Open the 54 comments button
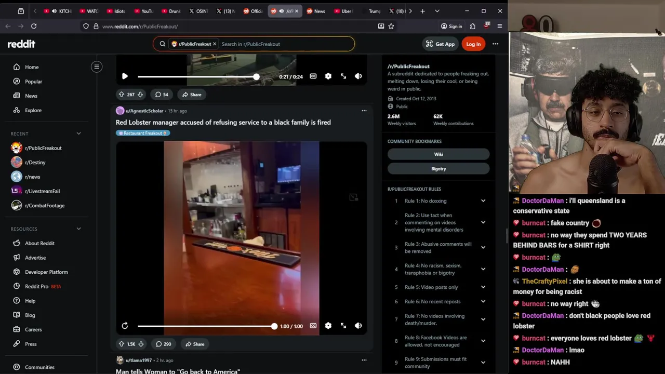The image size is (665, 374). tap(162, 95)
